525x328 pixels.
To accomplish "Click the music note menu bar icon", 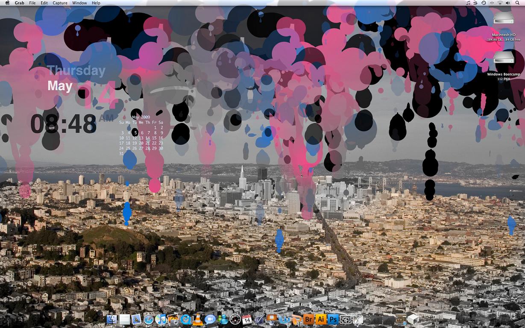I will click(x=468, y=3).
